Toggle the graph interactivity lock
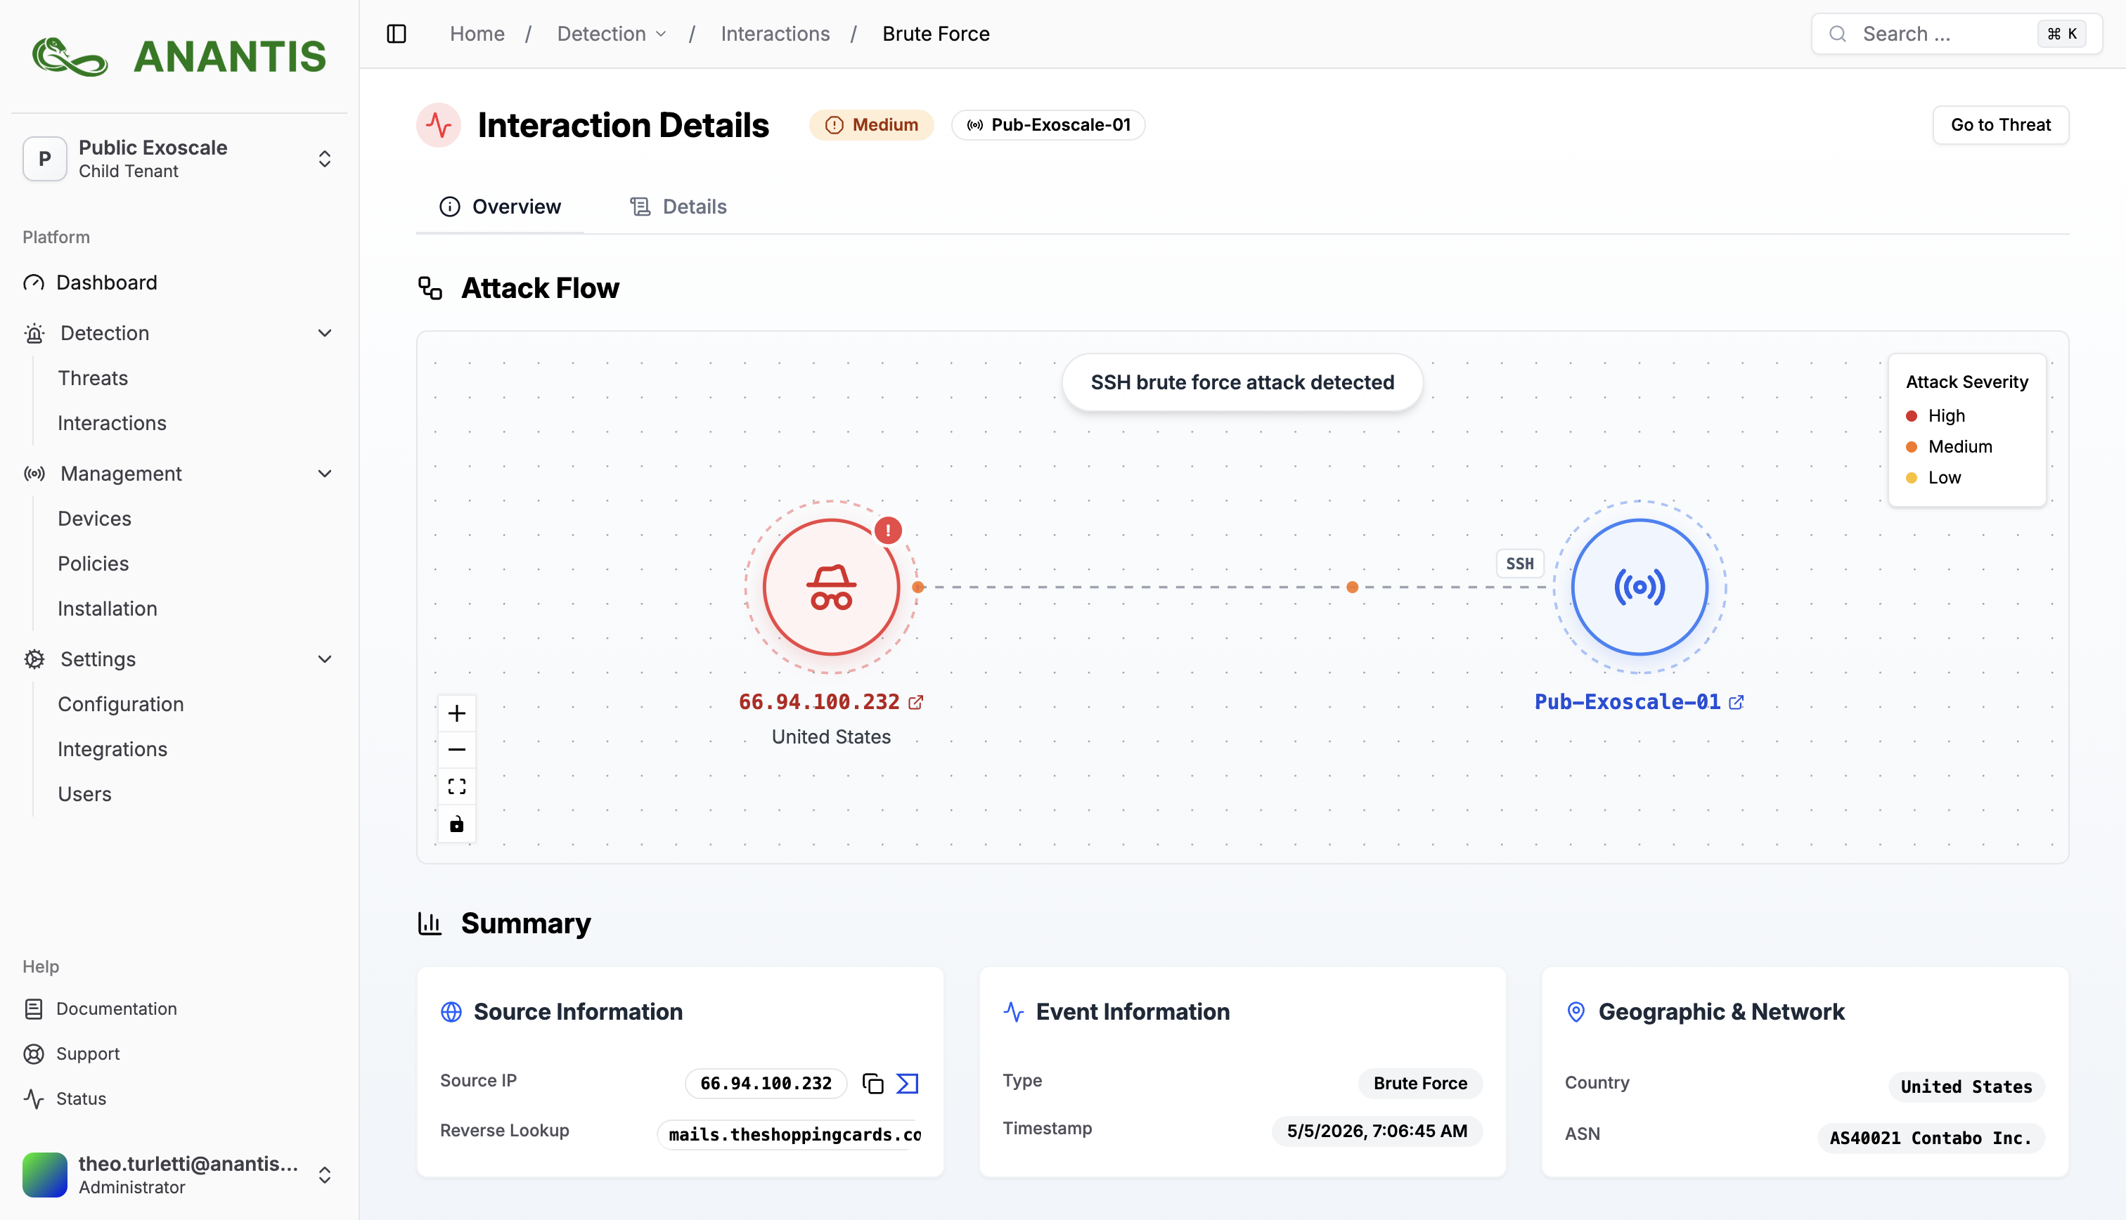This screenshot has width=2126, height=1220. [457, 824]
